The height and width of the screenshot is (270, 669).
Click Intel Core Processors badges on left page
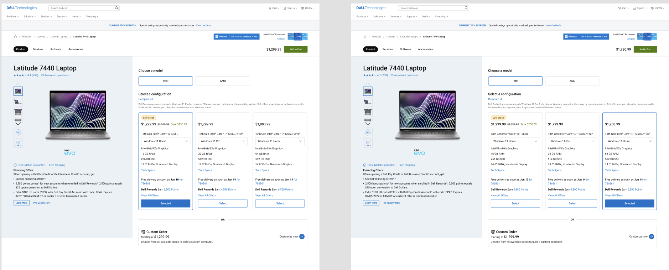tap(297, 36)
